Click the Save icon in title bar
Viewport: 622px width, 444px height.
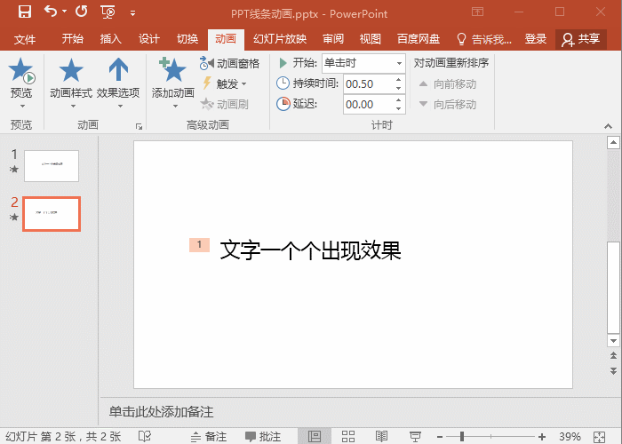pos(25,12)
